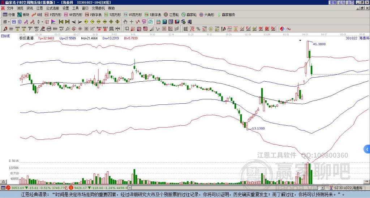
Task: Expand the blue side panel chevron
Action: coord(367,149)
